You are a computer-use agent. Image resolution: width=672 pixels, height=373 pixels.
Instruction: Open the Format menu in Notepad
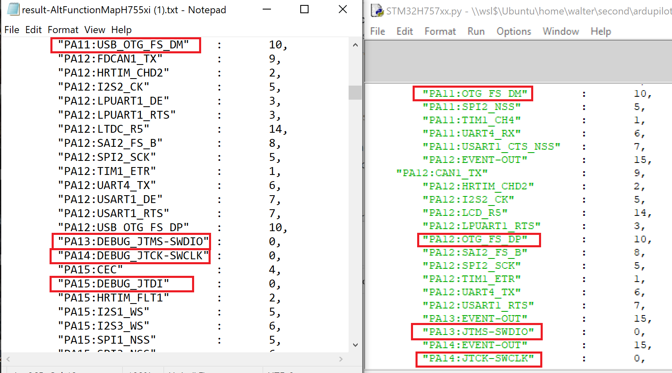pyautogui.click(x=63, y=29)
